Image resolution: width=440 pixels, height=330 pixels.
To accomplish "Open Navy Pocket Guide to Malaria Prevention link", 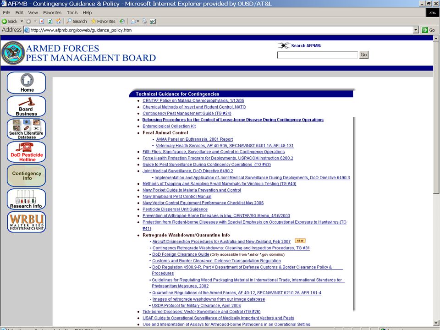I will pyautogui.click(x=192, y=190).
